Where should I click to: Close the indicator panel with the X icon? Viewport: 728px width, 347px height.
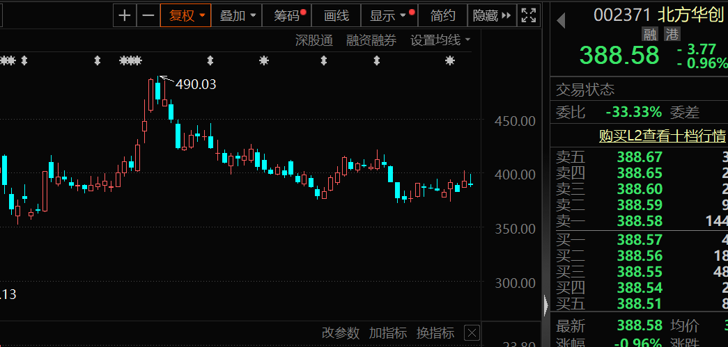click(472, 333)
